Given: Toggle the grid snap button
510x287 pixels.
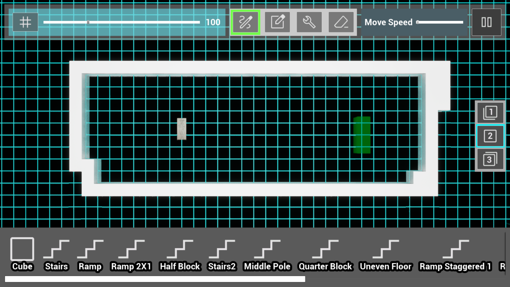Looking at the screenshot, I should pyautogui.click(x=25, y=22).
